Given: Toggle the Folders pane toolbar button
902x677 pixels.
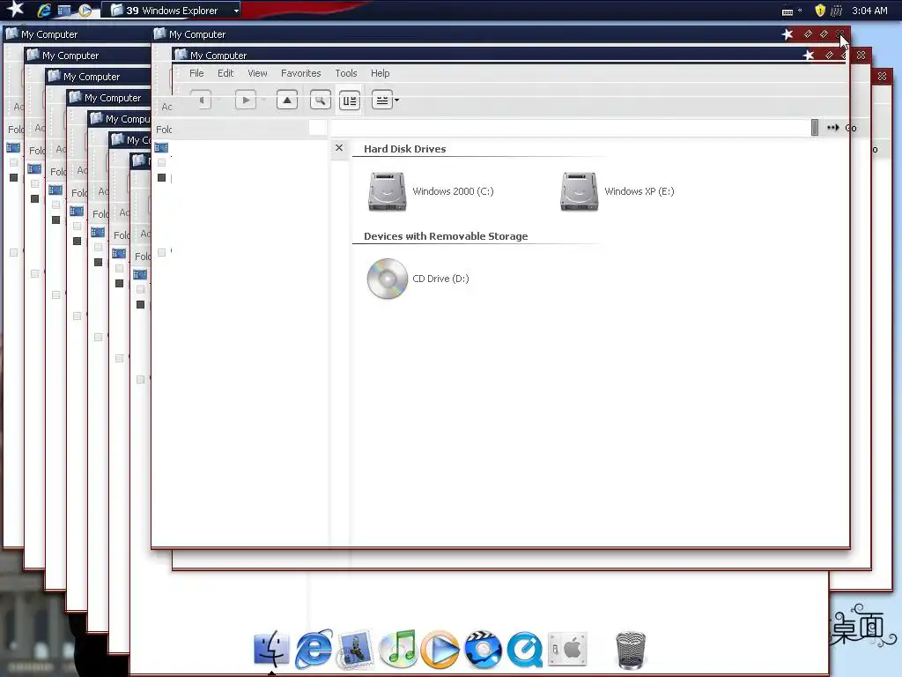Looking at the screenshot, I should 349,100.
